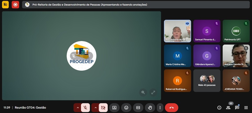Expand the presentation to full screen

(153, 92)
